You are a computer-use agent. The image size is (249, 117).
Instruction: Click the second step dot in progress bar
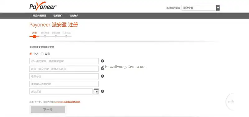point(45,36)
